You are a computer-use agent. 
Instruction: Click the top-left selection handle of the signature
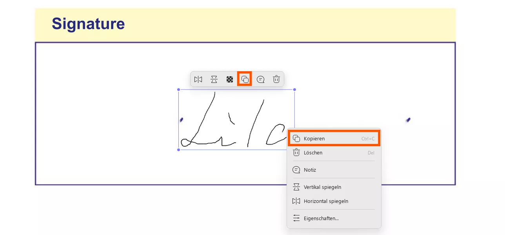coord(178,90)
